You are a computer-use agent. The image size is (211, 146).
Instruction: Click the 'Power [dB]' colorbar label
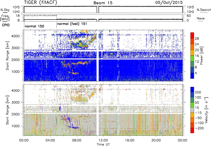pyautogui.click(x=202, y=56)
